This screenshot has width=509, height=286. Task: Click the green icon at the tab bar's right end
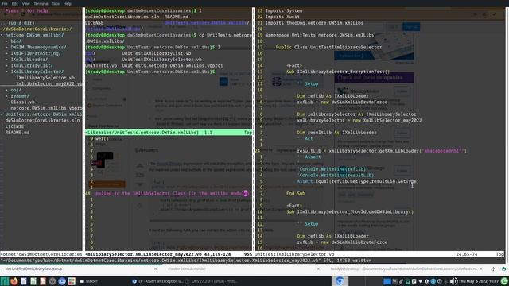(x=503, y=269)
